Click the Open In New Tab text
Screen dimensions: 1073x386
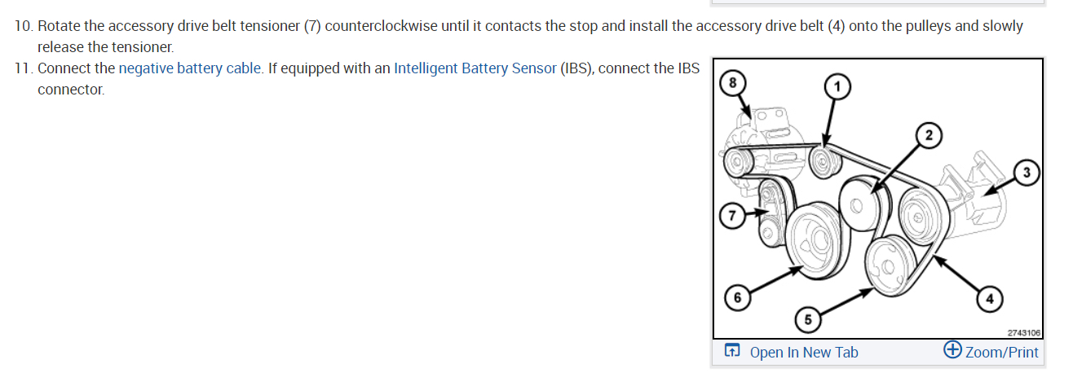coord(803,352)
